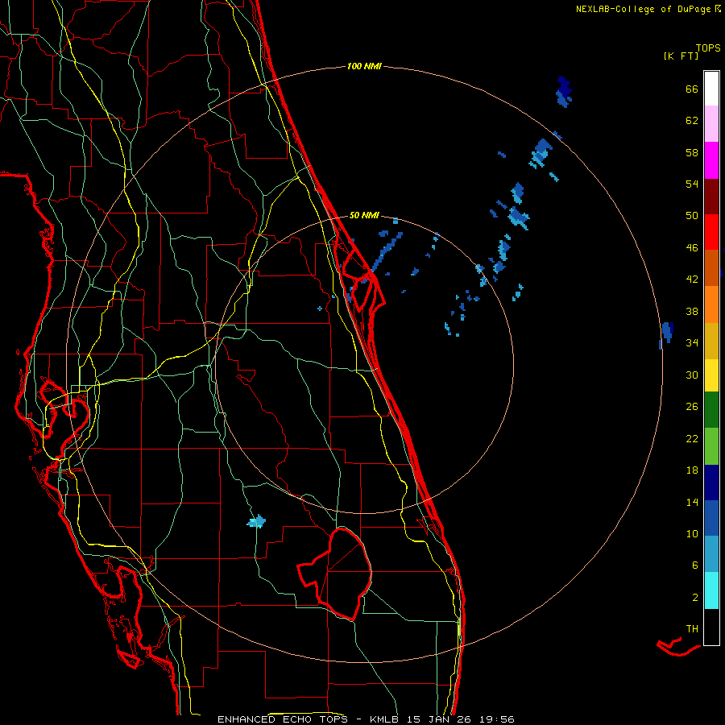Click the dark navy echo beyond 100 NMI north

pos(564,92)
